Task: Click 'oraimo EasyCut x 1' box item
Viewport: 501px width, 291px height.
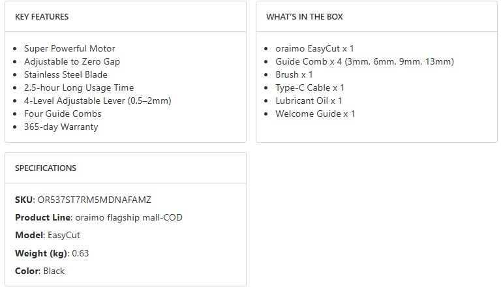Action: click(x=314, y=48)
